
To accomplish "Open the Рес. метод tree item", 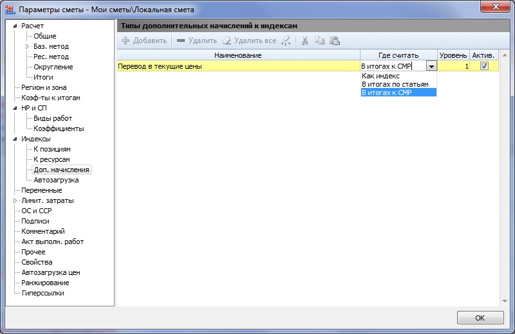I will tap(51, 57).
